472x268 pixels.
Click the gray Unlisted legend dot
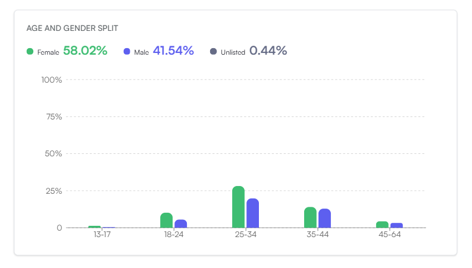(x=213, y=51)
